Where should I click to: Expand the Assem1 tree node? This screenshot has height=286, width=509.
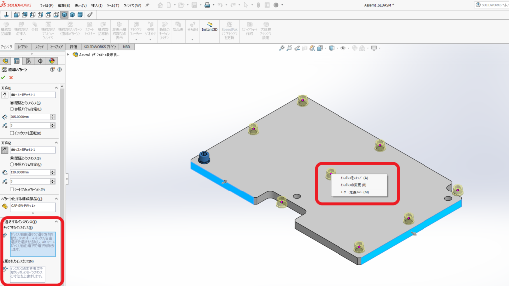point(68,55)
